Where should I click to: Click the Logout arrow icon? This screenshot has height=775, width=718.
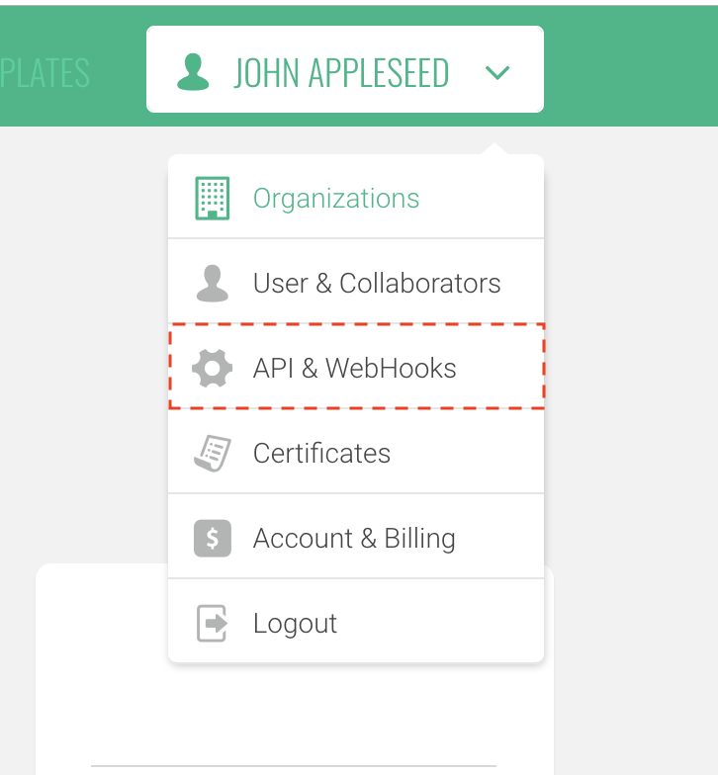pyautogui.click(x=212, y=623)
